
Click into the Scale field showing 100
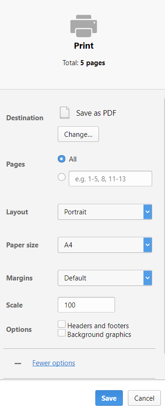click(87, 305)
